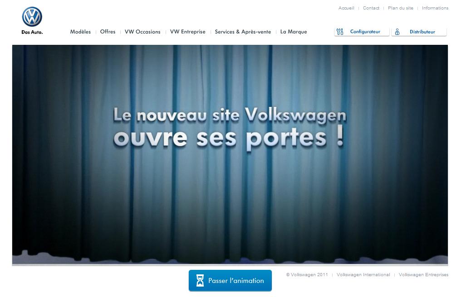Click the Volkswagen logo
471x297 pixels.
32,17
